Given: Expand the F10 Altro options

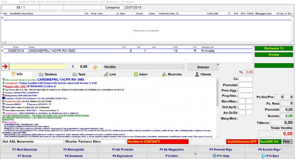Looking at the screenshot, I should tap(172, 156).
